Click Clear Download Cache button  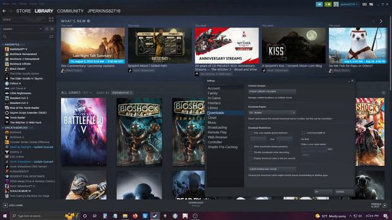pos(272,169)
